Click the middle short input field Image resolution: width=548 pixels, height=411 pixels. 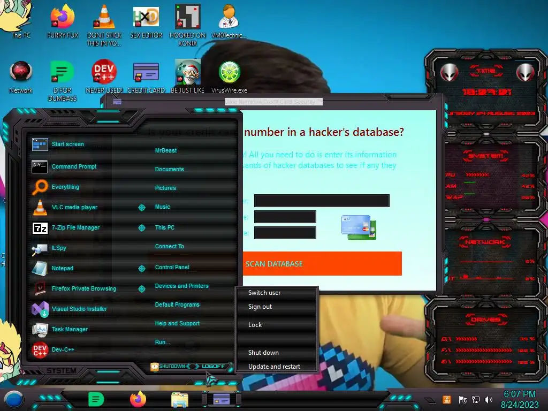coord(285,217)
